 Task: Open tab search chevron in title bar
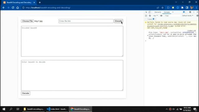tap(176, 2)
